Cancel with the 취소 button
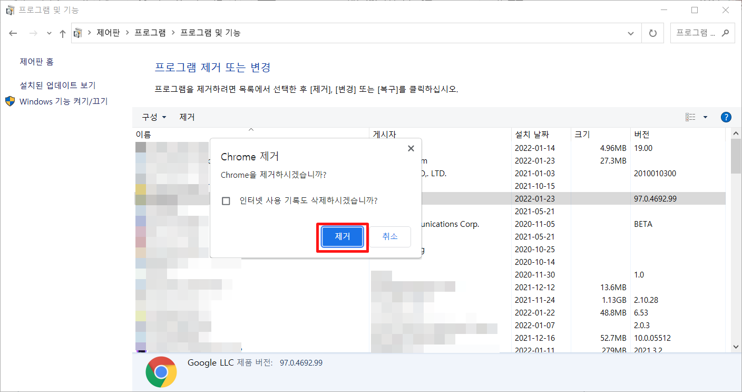This screenshot has width=742, height=392. click(x=390, y=237)
